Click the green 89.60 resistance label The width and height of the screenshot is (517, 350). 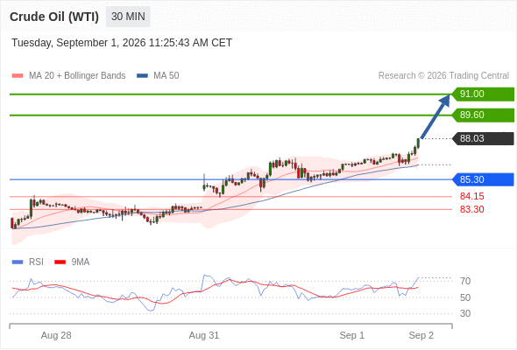[483, 115]
